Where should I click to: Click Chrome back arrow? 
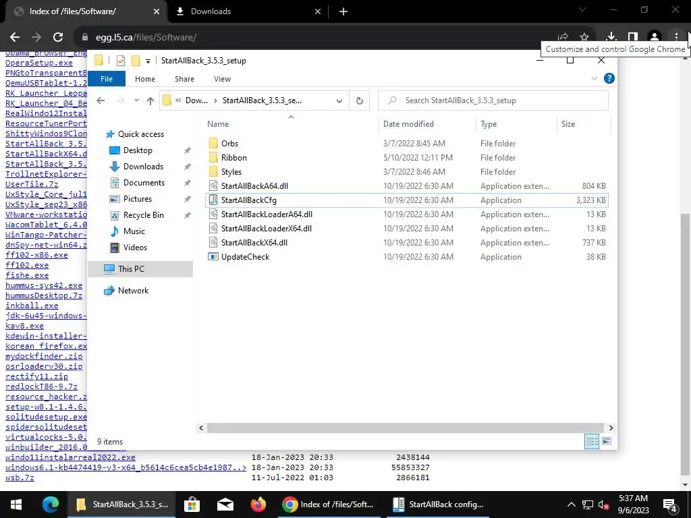(x=15, y=38)
